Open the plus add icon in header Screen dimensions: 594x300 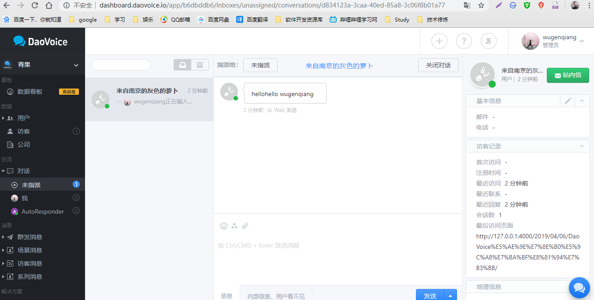pos(439,41)
